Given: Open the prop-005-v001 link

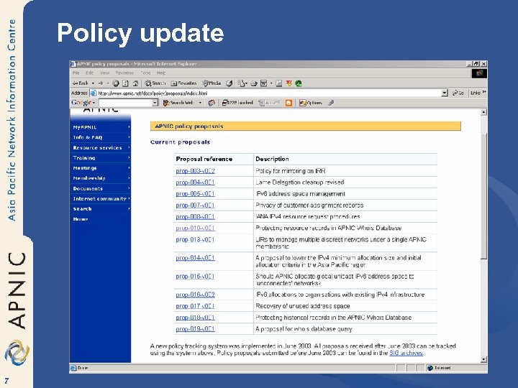Looking at the screenshot, I should 195,194.
